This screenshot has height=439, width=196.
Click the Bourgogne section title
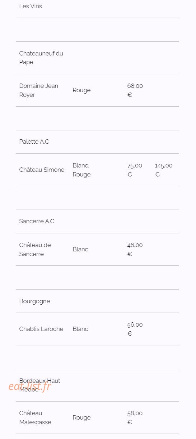point(34,301)
